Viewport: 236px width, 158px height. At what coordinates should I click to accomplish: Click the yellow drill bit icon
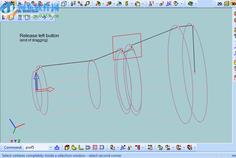coord(127,3)
